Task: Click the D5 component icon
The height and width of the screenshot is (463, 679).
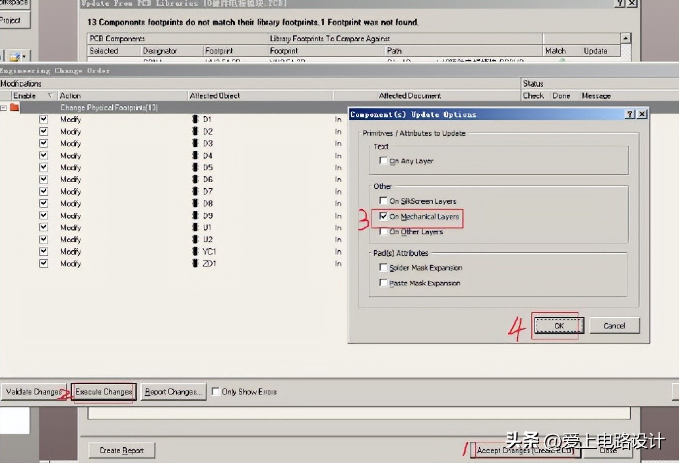Action: pyautogui.click(x=195, y=167)
